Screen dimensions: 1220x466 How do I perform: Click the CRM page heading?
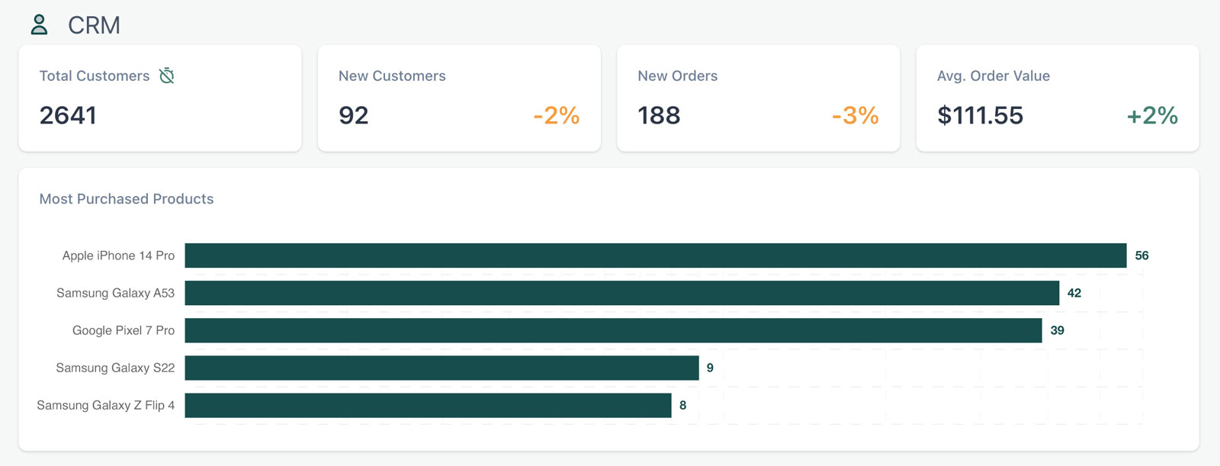94,25
